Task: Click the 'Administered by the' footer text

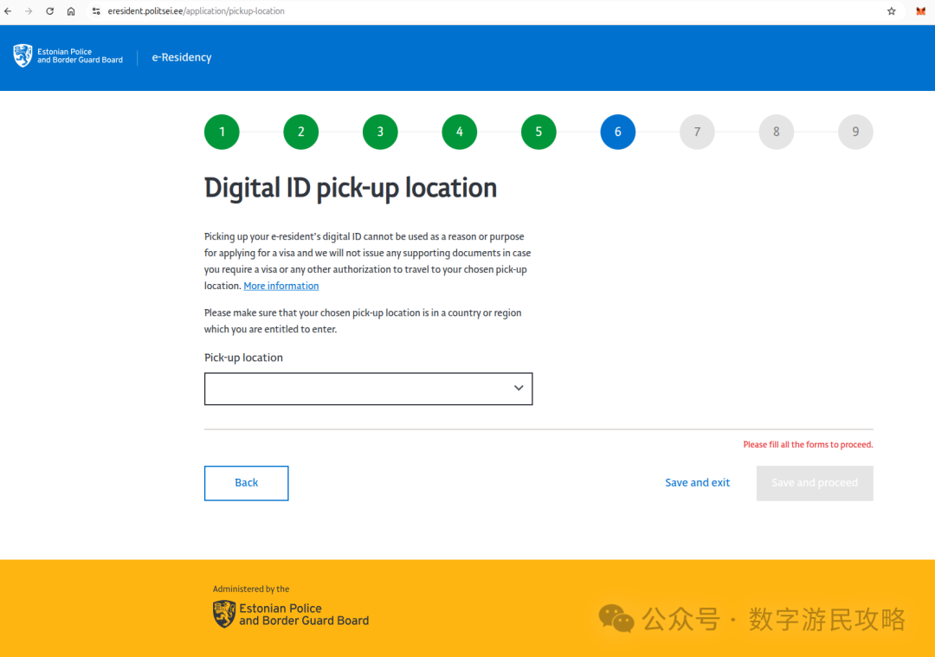Action: (x=251, y=589)
